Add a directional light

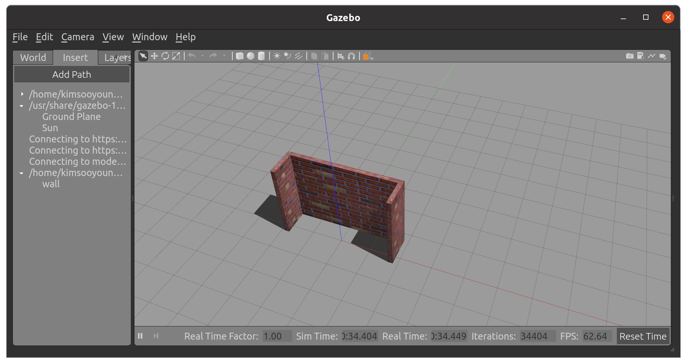pos(299,56)
